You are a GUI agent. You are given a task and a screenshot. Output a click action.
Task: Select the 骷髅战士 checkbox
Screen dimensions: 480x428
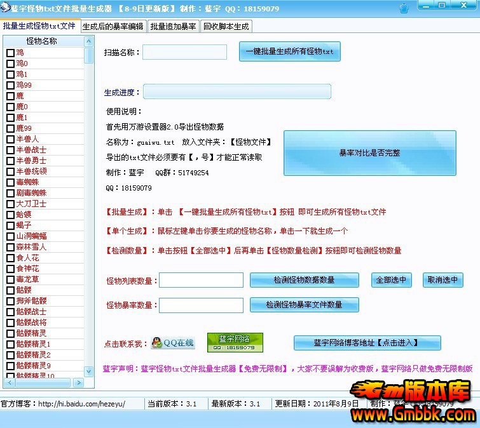tap(10, 312)
